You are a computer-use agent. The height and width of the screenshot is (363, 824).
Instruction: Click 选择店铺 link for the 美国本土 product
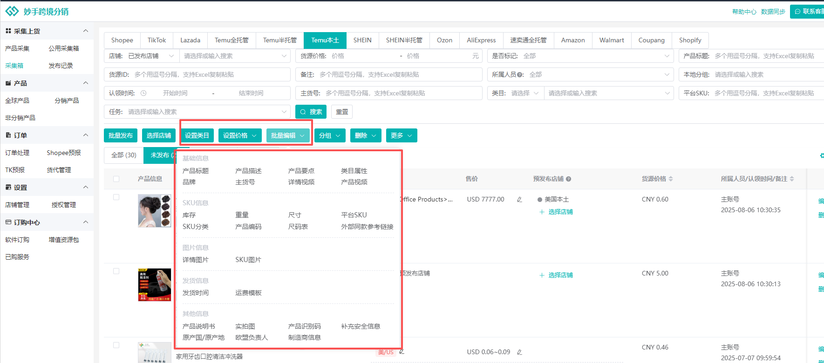(560, 212)
